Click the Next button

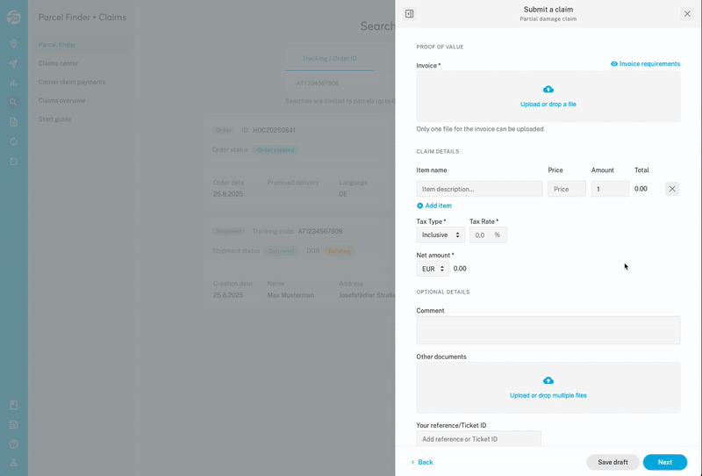(x=665, y=462)
